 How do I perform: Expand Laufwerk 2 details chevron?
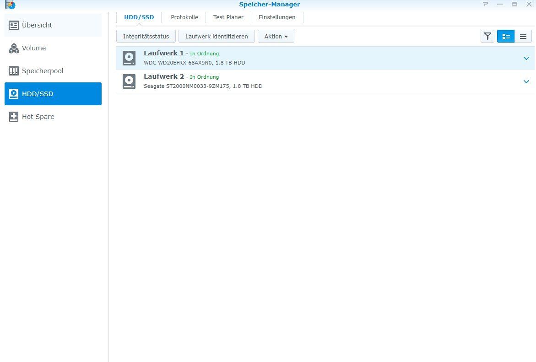coord(526,82)
